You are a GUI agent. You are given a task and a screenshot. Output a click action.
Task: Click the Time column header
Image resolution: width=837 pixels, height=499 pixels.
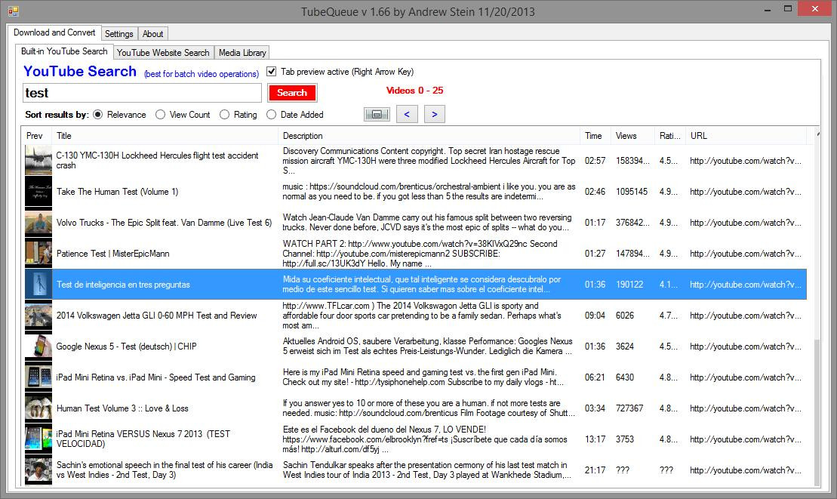click(x=595, y=136)
